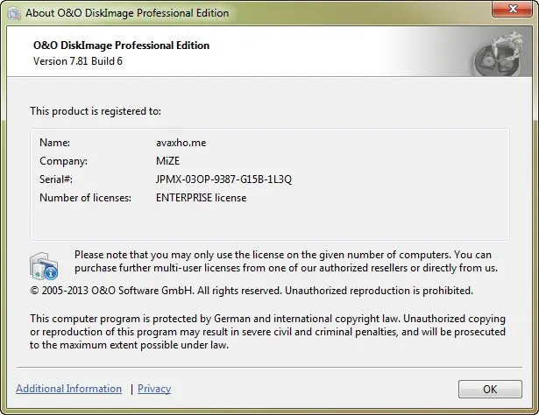Click the OK button
Screen dimensions: 539x415
click(490, 389)
